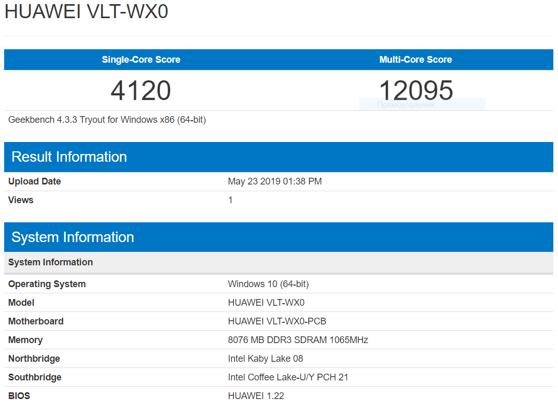This screenshot has height=412, width=558.
Task: Select 8076 MB DDR3 SDRAM 1065MHz value
Action: [x=298, y=340]
